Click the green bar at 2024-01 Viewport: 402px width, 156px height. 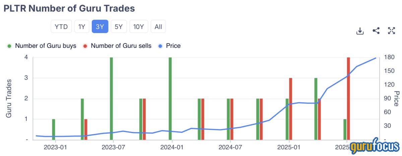[170, 99]
